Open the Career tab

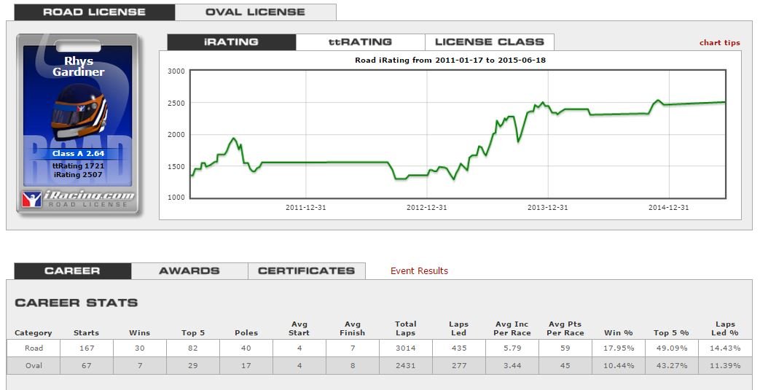[x=73, y=270]
